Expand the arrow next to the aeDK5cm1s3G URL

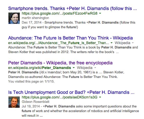[100, 97]
